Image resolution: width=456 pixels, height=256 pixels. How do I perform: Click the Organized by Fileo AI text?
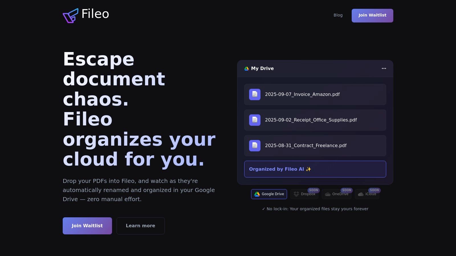coord(276,169)
